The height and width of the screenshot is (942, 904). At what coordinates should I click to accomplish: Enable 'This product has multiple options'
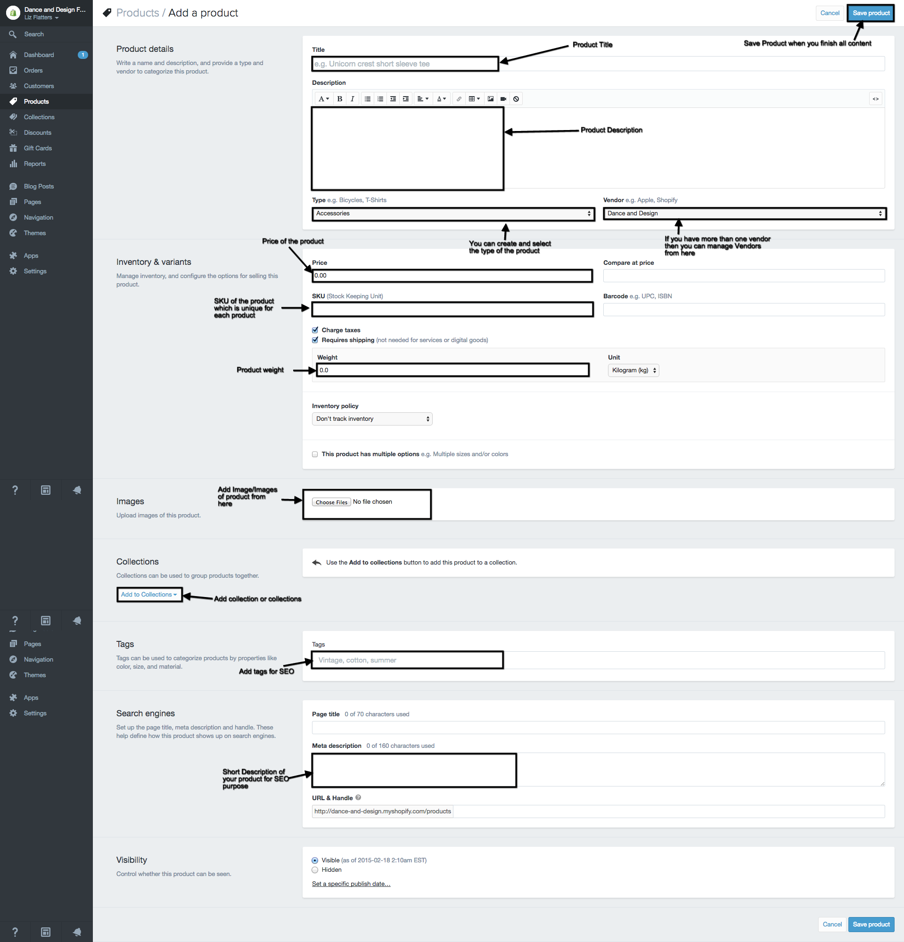315,454
